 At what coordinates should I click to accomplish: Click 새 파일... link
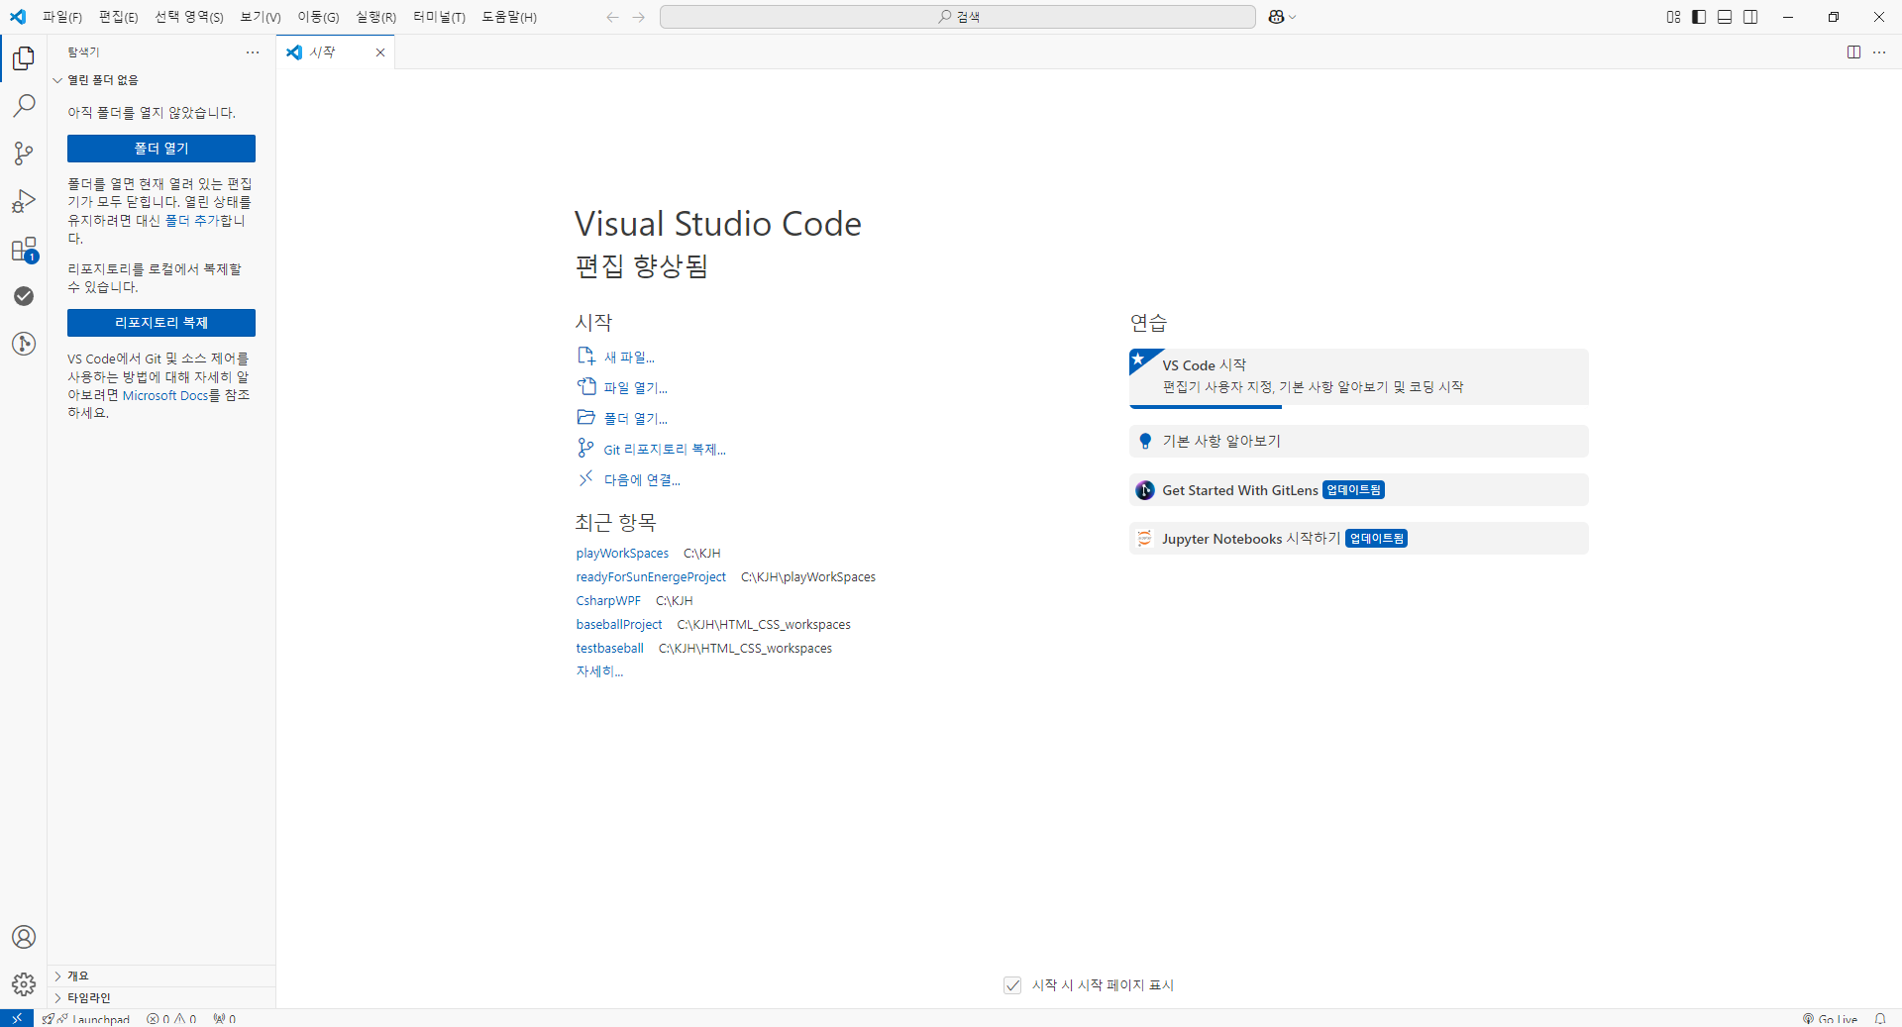pos(616,358)
